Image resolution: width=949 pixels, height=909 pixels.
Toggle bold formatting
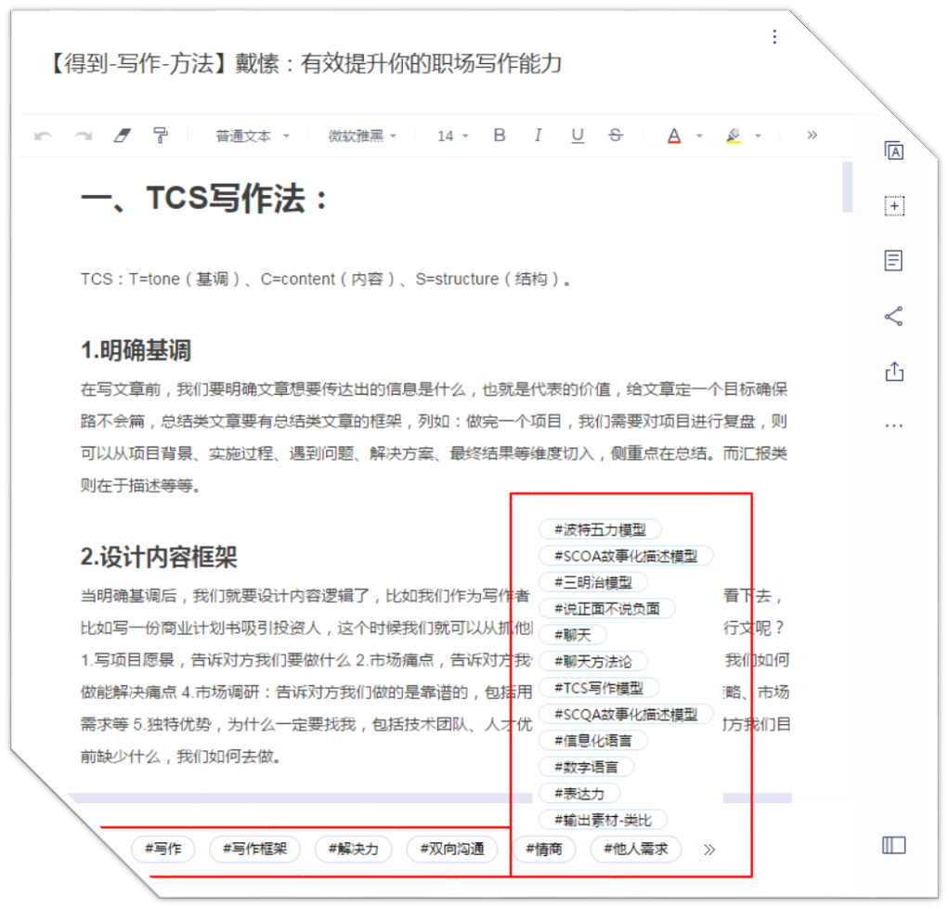pyautogui.click(x=500, y=135)
